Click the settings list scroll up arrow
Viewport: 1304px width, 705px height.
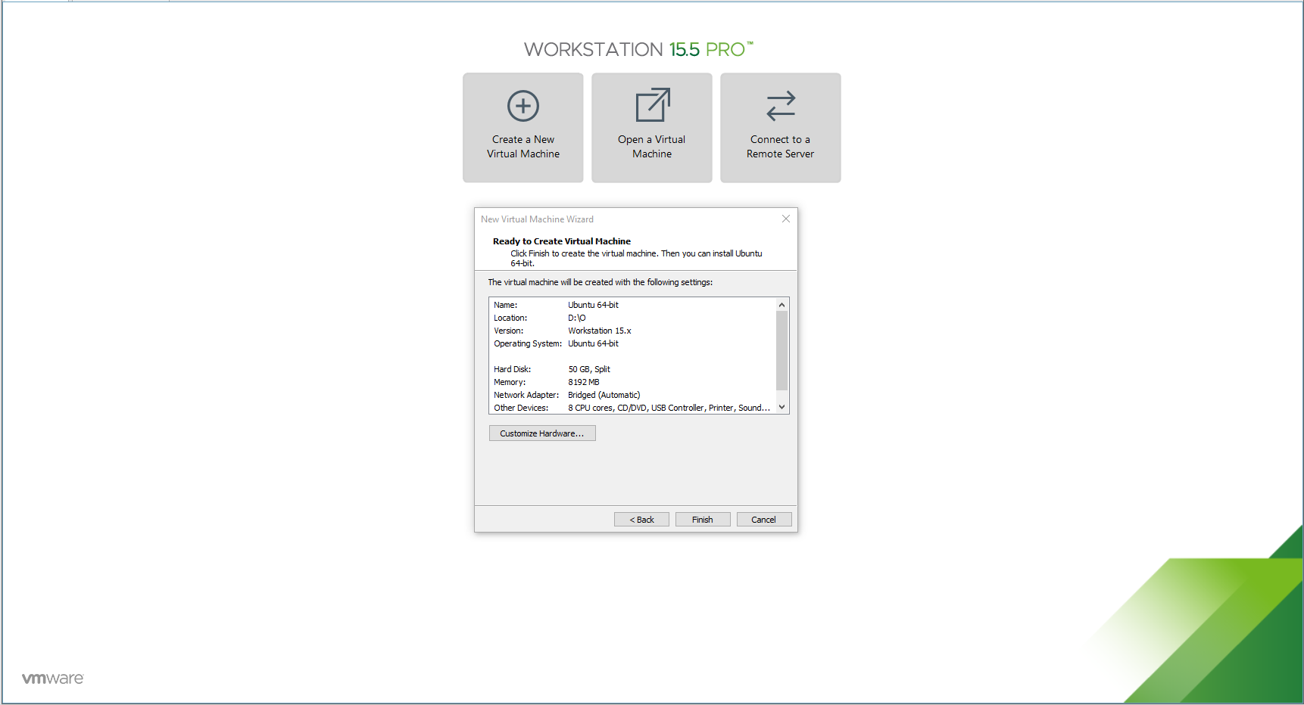pos(782,305)
